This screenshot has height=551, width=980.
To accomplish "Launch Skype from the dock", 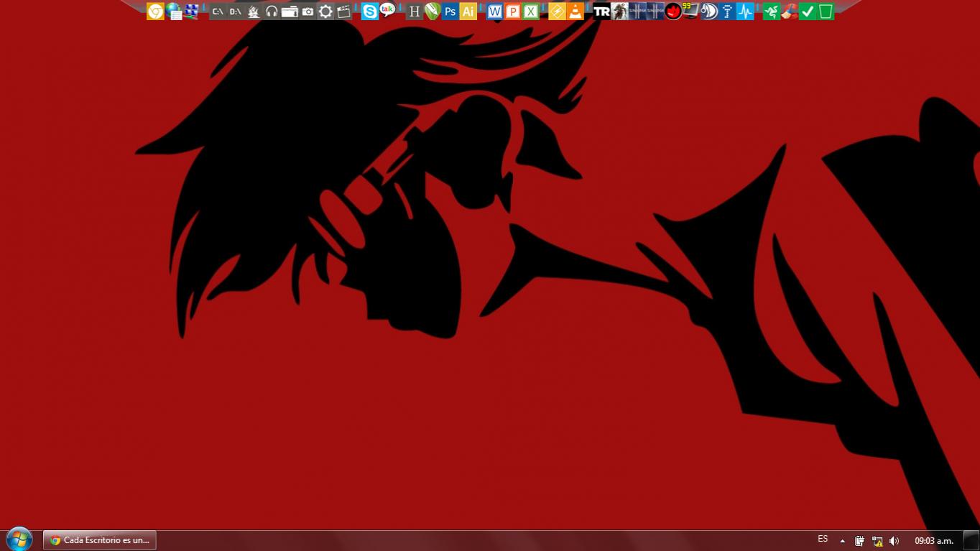I will [x=369, y=11].
